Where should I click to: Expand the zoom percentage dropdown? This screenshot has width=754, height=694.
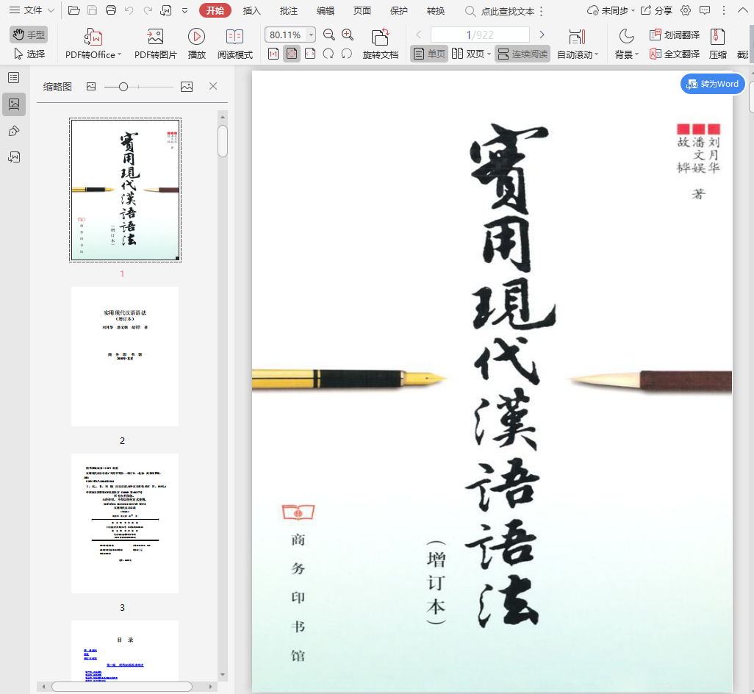coord(312,35)
